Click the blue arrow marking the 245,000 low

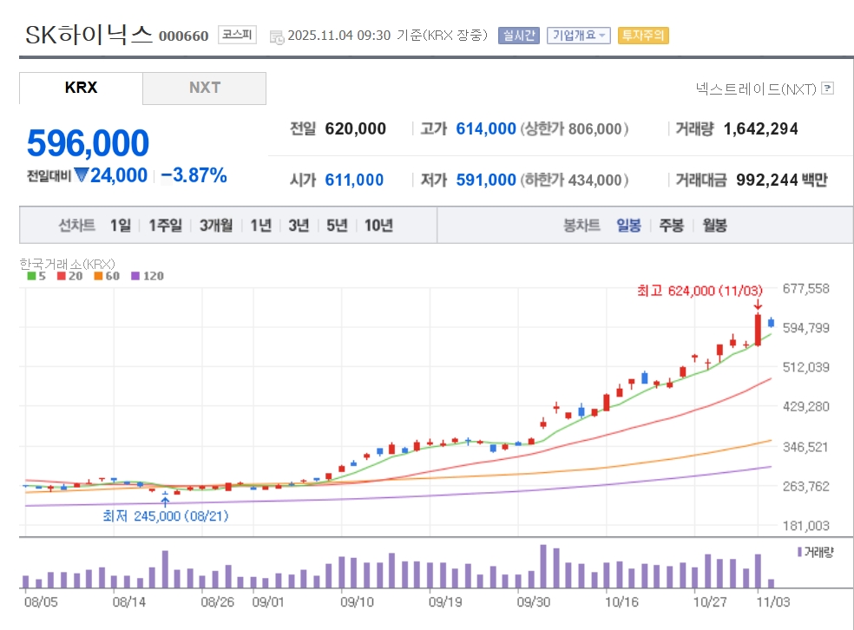(x=165, y=501)
